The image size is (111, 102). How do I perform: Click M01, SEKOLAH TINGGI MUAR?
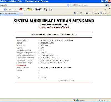pos(53,63)
